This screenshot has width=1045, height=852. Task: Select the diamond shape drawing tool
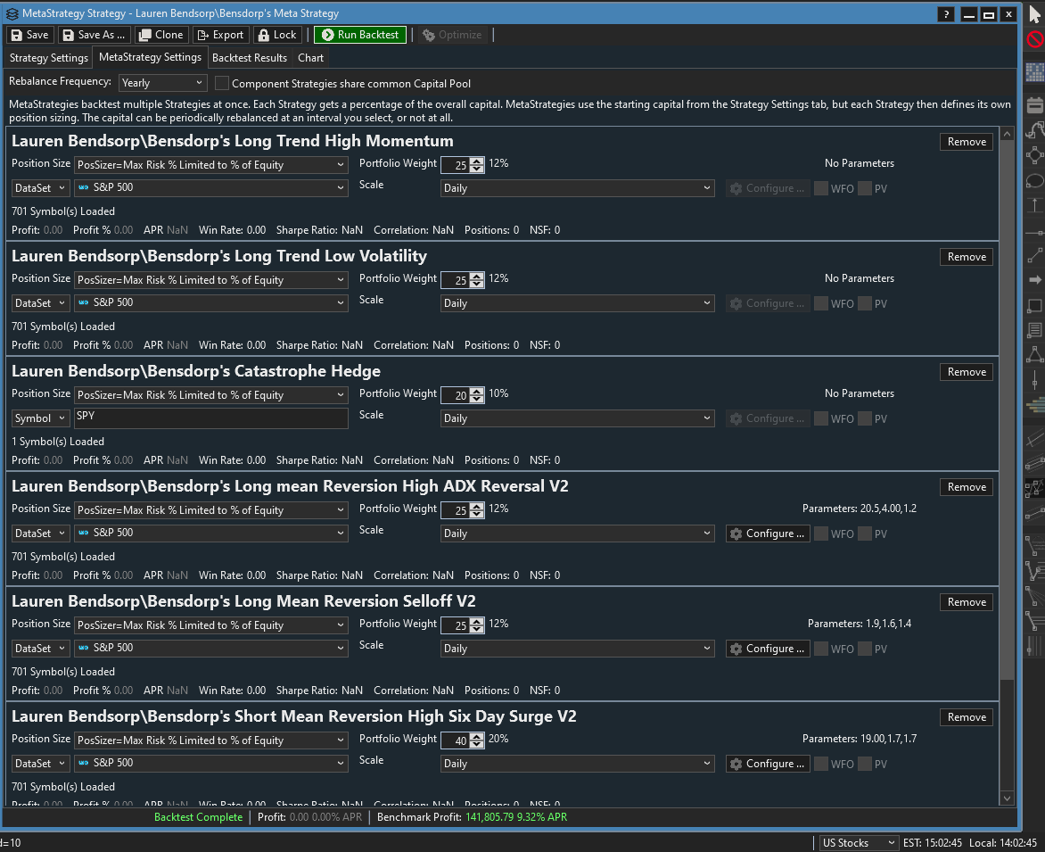pos(1034,155)
